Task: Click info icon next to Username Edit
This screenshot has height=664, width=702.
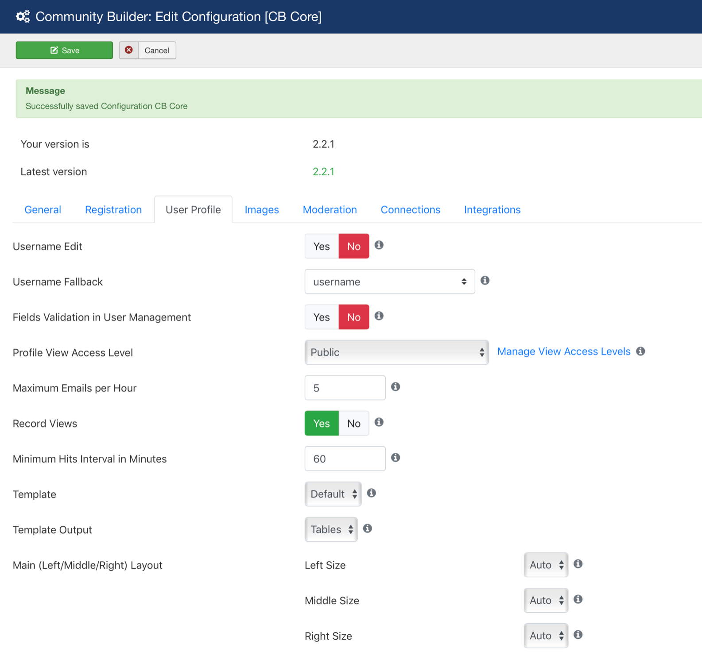Action: 379,245
